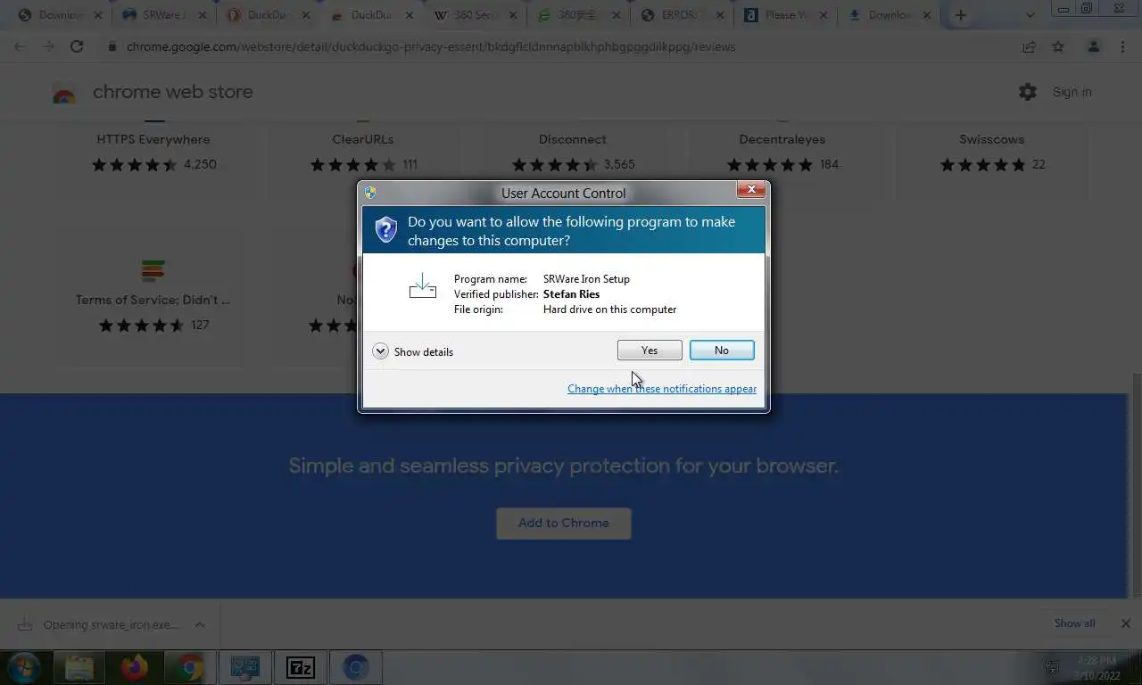The height and width of the screenshot is (685, 1142).
Task: Open Windows Explorer from taskbar
Action: click(x=79, y=667)
